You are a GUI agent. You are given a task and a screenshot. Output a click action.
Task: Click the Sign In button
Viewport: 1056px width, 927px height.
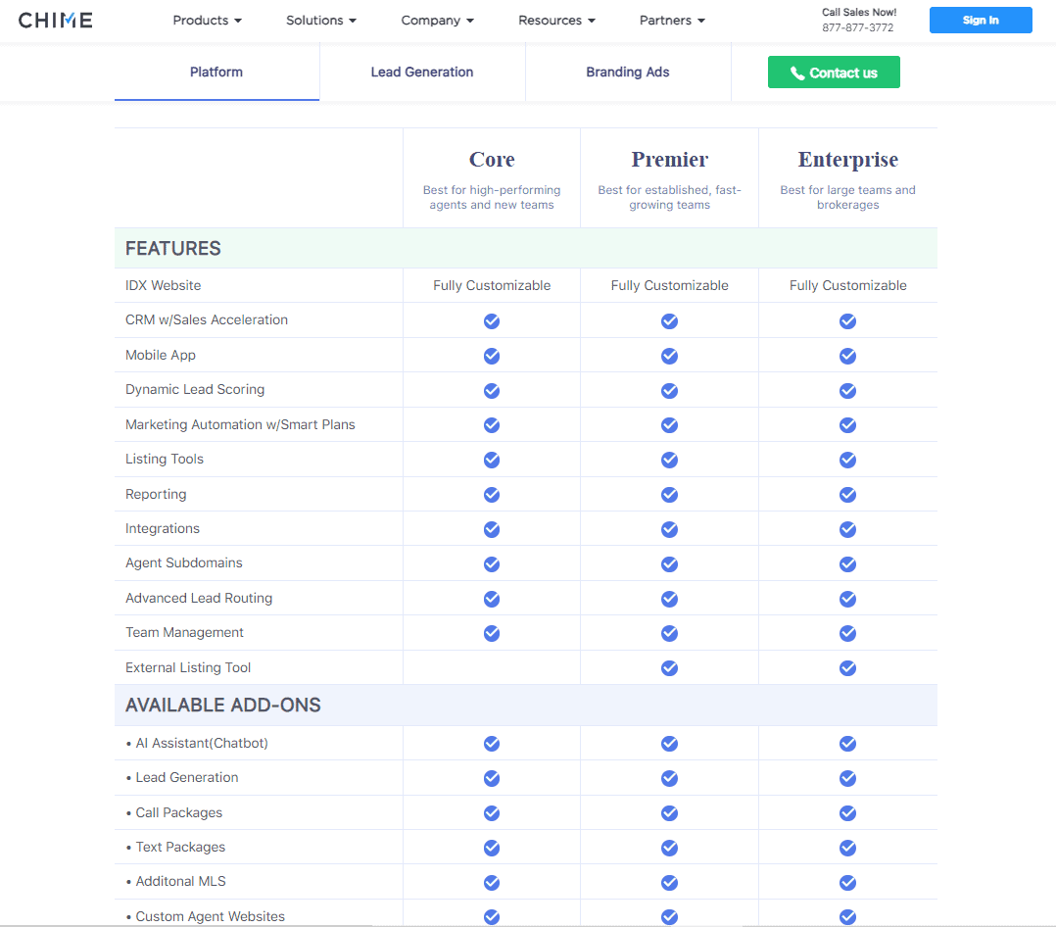981,20
